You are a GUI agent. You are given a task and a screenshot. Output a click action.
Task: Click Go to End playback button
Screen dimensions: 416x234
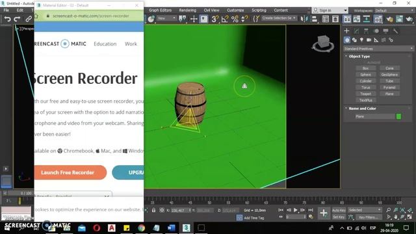311,210
